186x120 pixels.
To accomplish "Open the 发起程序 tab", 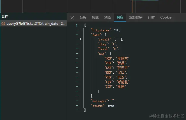I will point(136,17).
